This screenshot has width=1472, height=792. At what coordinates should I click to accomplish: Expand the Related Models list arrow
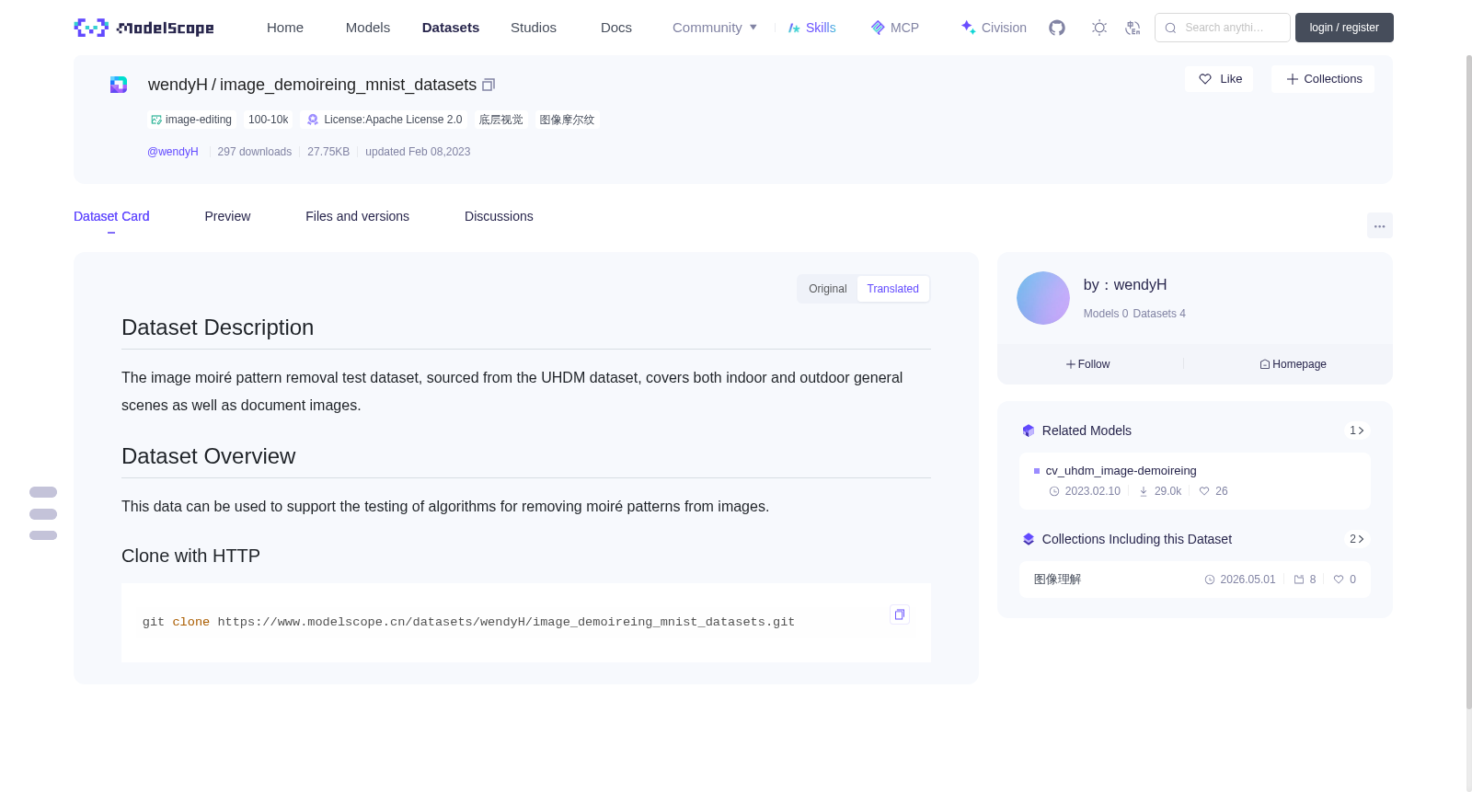click(1357, 430)
